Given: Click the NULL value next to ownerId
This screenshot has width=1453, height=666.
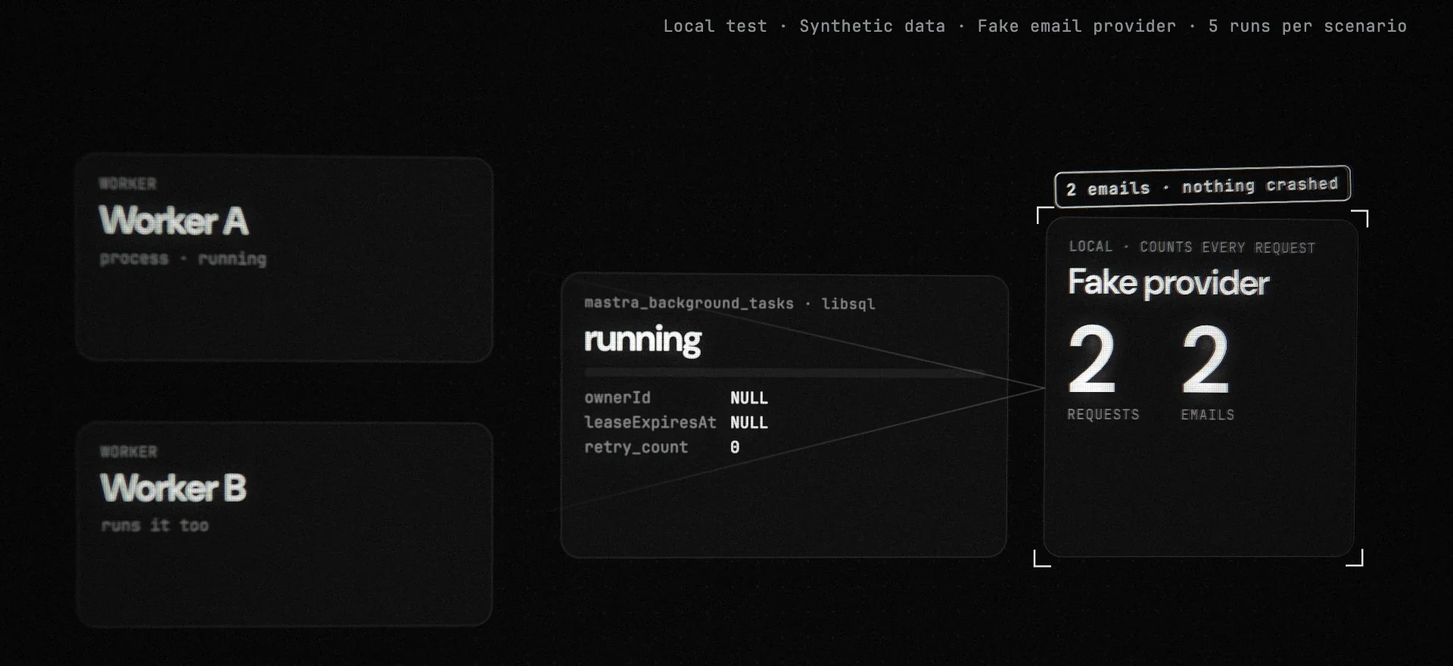Looking at the screenshot, I should [x=748, y=398].
